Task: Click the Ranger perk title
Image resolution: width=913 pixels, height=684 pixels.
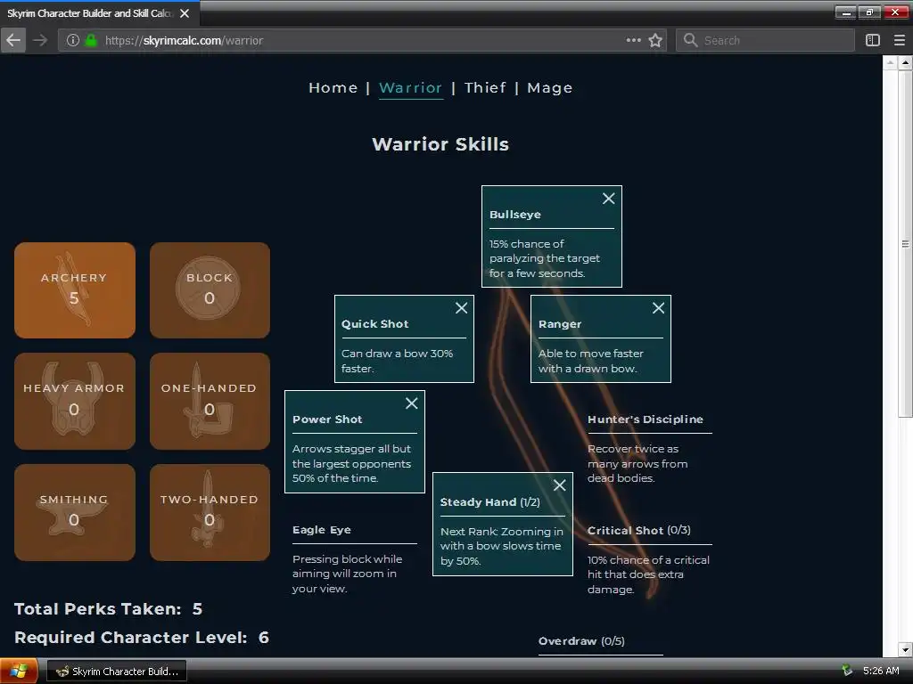Action: point(560,324)
